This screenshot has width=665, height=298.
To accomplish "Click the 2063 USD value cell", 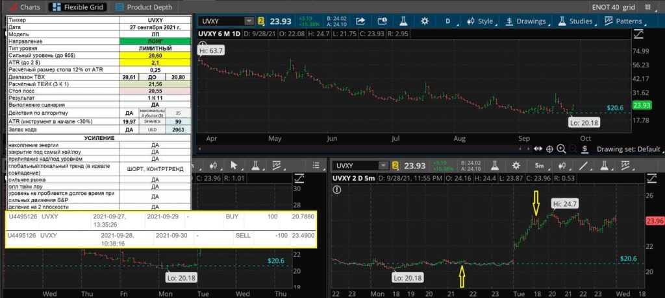I will (178, 130).
